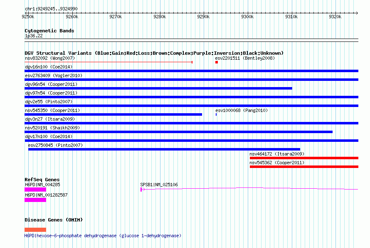The width and height of the screenshot is (370, 248).
Task: Select the small blue esv1000068 variant marker
Action: click(216, 114)
